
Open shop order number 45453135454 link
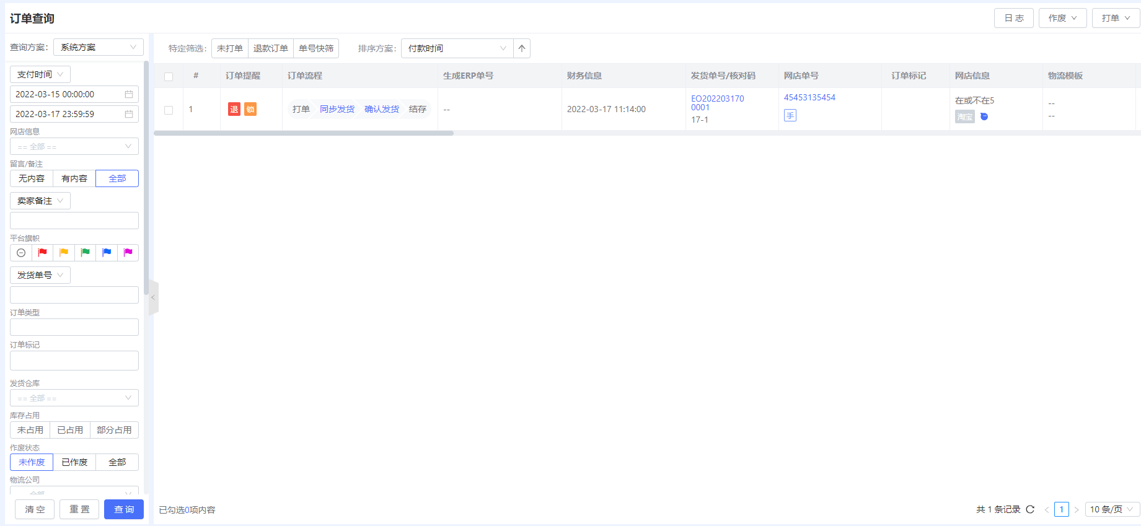click(x=809, y=97)
